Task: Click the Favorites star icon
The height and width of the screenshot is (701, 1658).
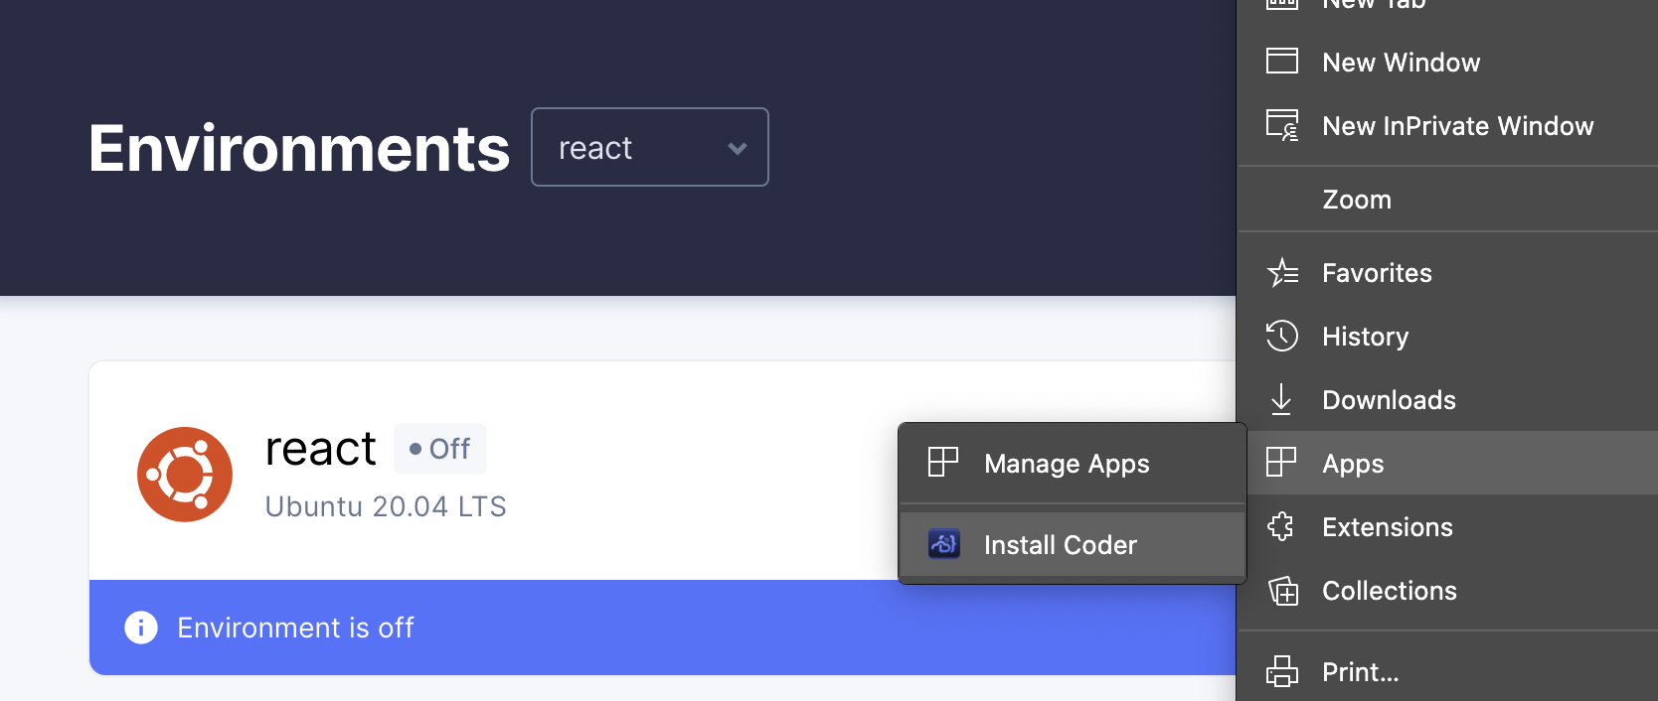Action: tap(1282, 272)
